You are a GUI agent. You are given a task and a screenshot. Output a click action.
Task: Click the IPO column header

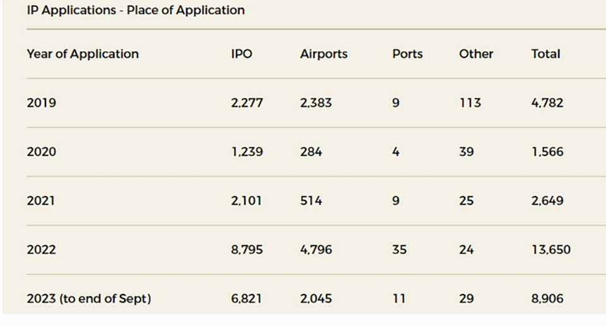click(x=241, y=54)
